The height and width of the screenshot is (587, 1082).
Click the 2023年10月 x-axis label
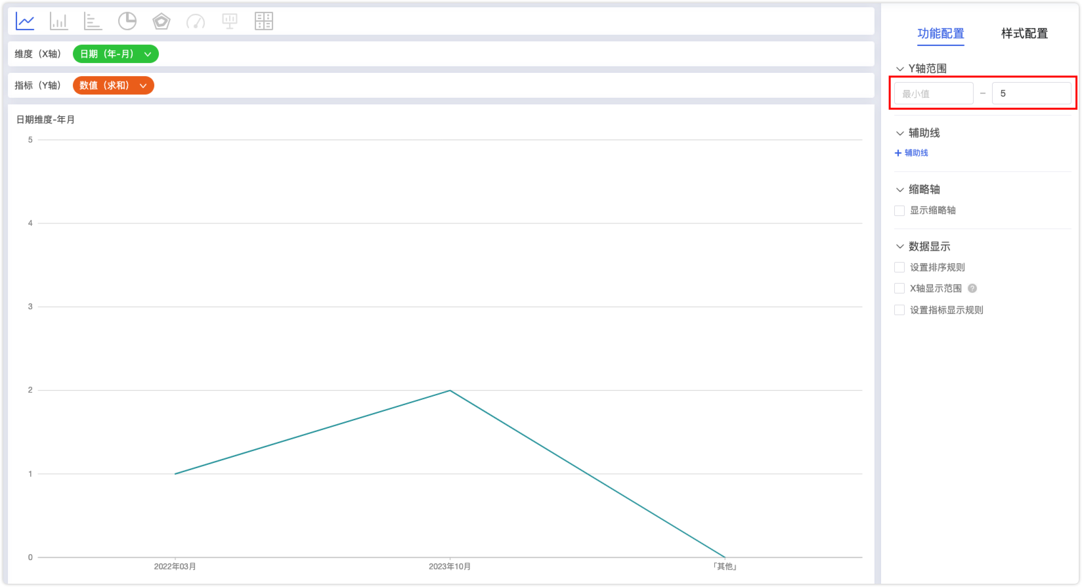(x=450, y=567)
